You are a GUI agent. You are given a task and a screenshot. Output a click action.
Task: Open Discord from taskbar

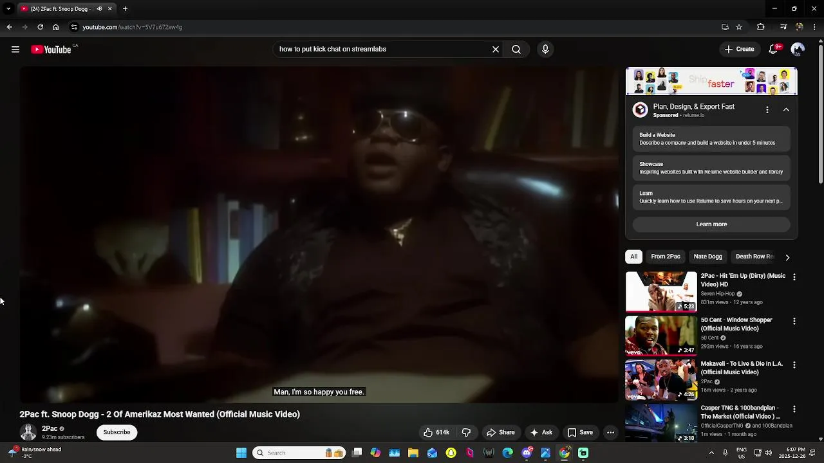coord(527,453)
